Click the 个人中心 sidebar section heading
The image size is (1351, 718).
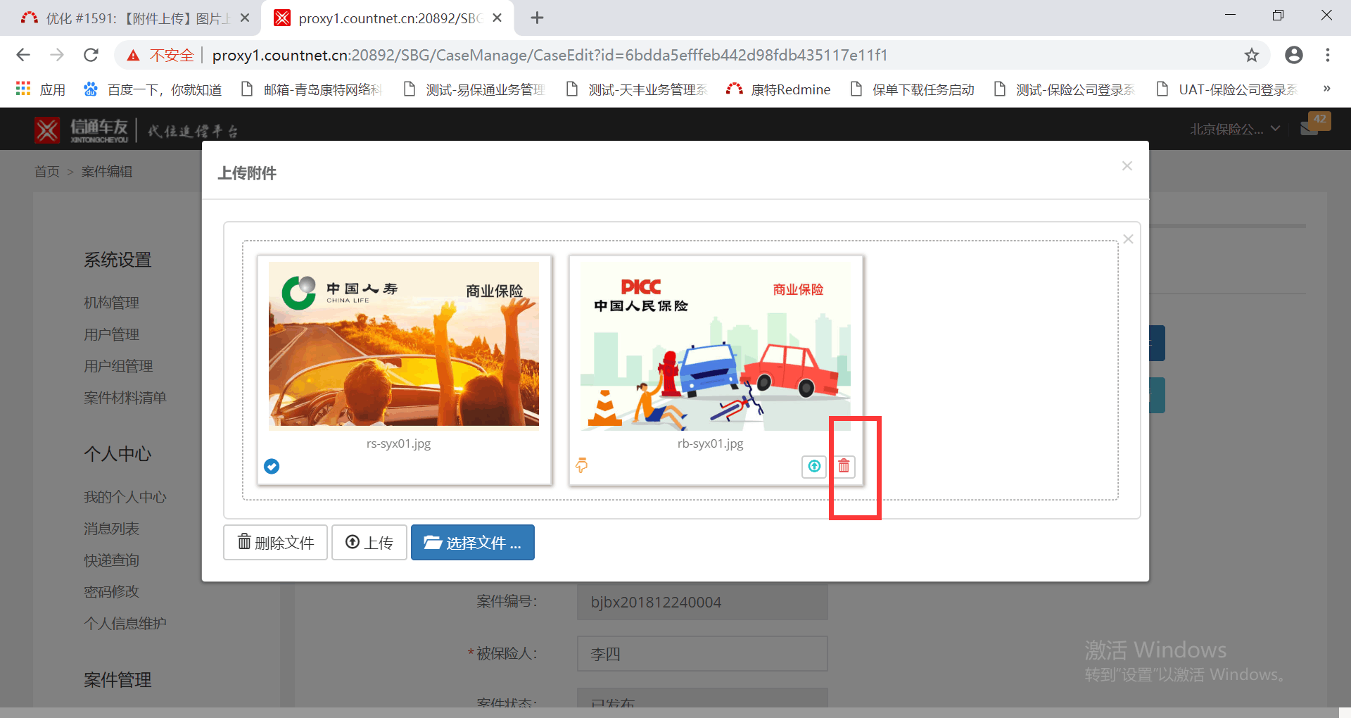click(118, 454)
